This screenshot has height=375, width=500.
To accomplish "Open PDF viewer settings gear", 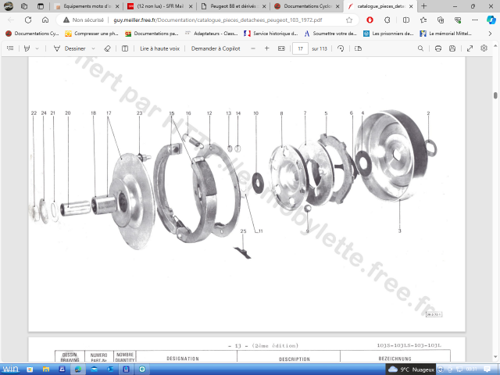I will [x=484, y=48].
